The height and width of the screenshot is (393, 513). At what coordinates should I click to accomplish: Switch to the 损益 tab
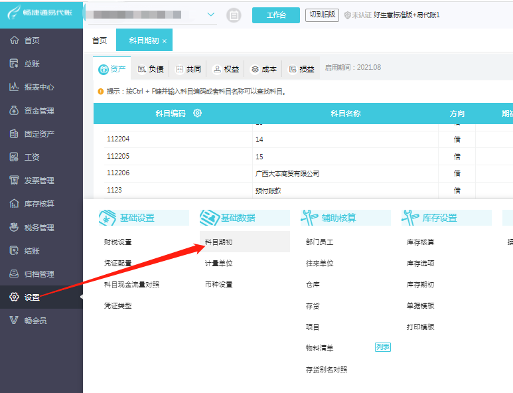click(x=302, y=69)
